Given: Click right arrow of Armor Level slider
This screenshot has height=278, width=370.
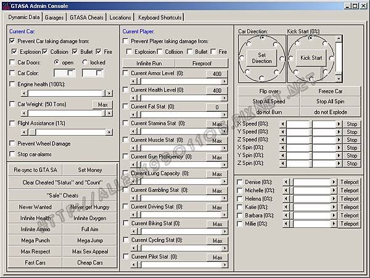Looking at the screenshot, I should click(x=224, y=82).
